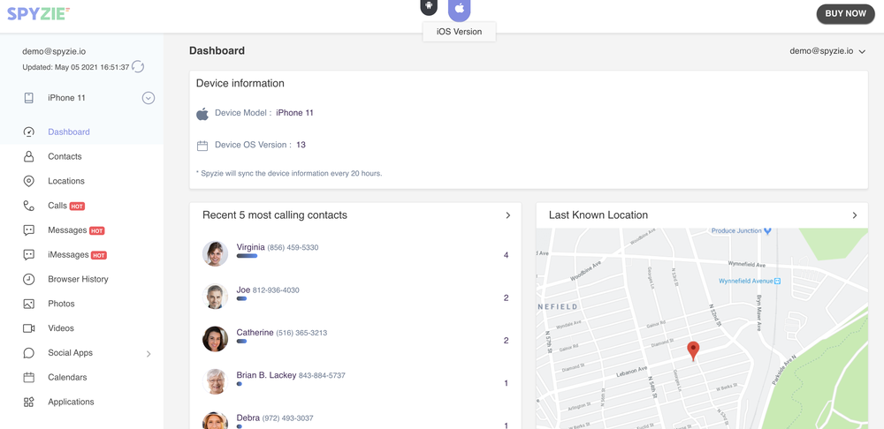The height and width of the screenshot is (429, 884).
Task: Click Catherine's avatar photo
Action: point(216,339)
